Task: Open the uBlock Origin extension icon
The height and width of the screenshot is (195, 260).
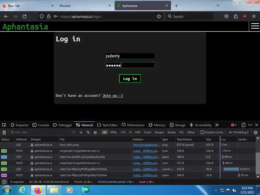Action: point(245,16)
